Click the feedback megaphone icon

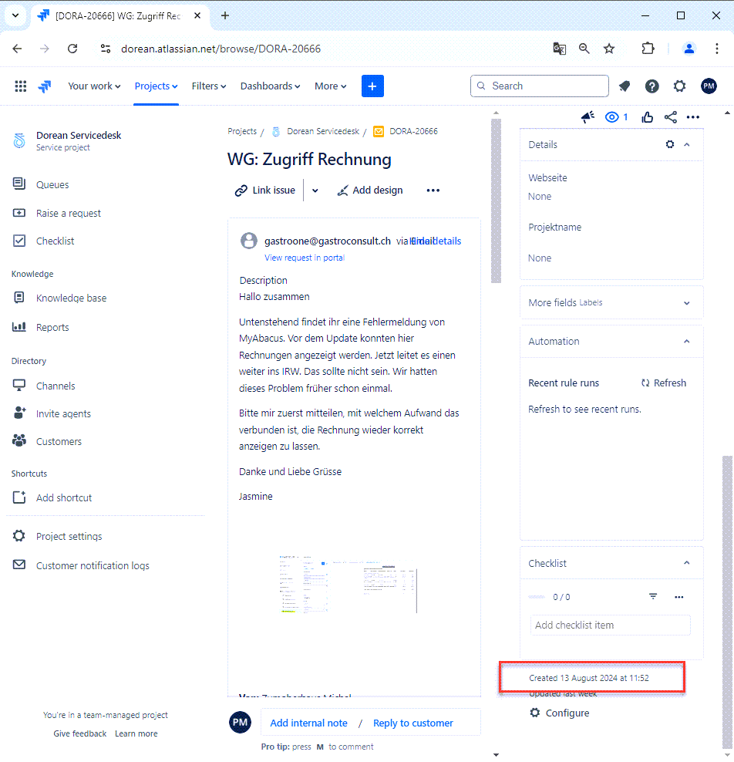pos(588,117)
